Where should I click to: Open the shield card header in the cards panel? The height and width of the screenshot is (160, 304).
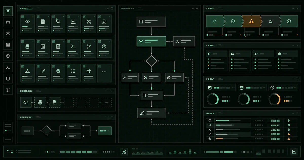(x=217, y=54)
